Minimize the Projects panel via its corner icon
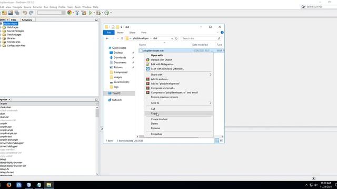Screen dimensions: 337x189 96,20
